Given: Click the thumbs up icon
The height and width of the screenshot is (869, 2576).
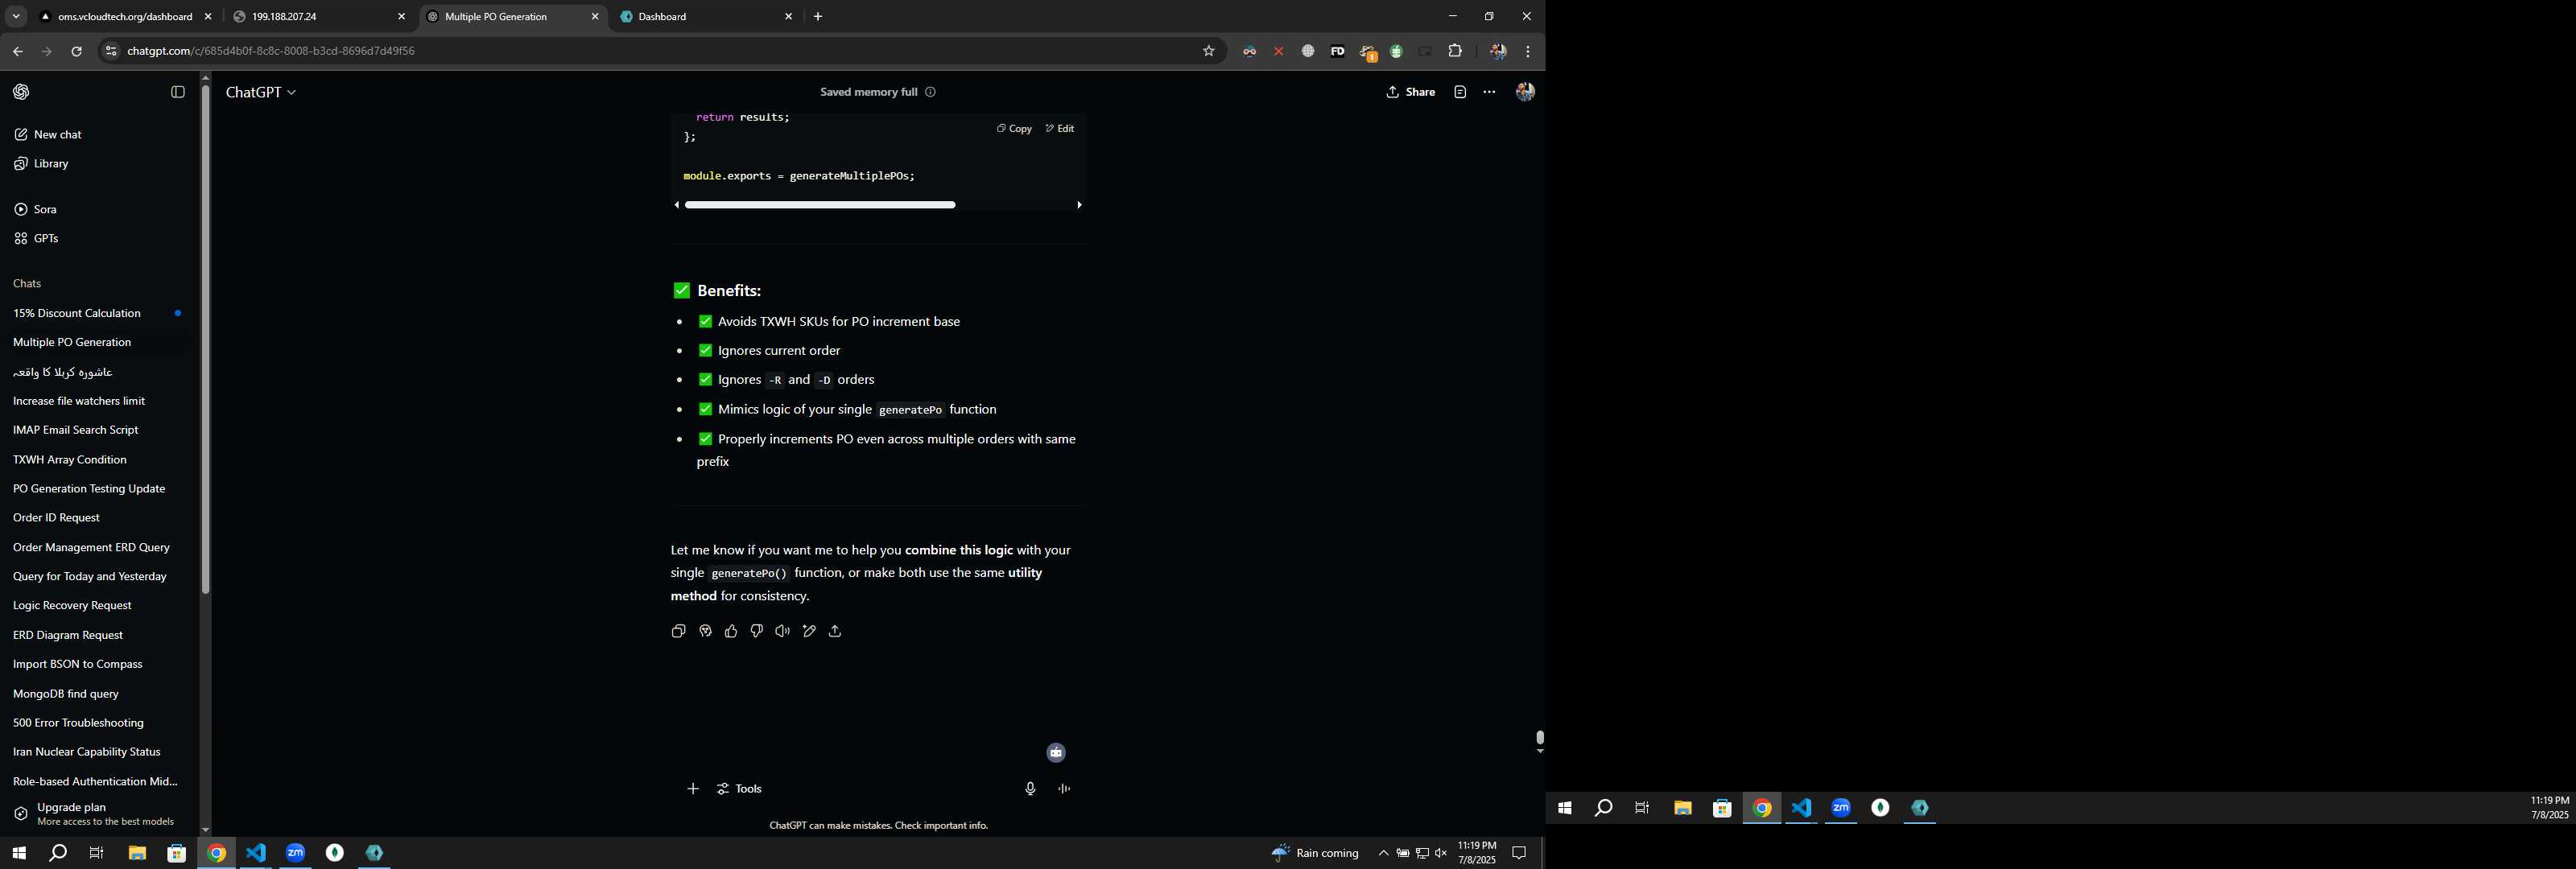Looking at the screenshot, I should tap(731, 631).
